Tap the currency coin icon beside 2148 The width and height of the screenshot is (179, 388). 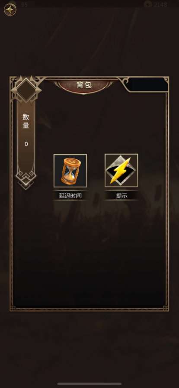pyautogui.click(x=148, y=4)
